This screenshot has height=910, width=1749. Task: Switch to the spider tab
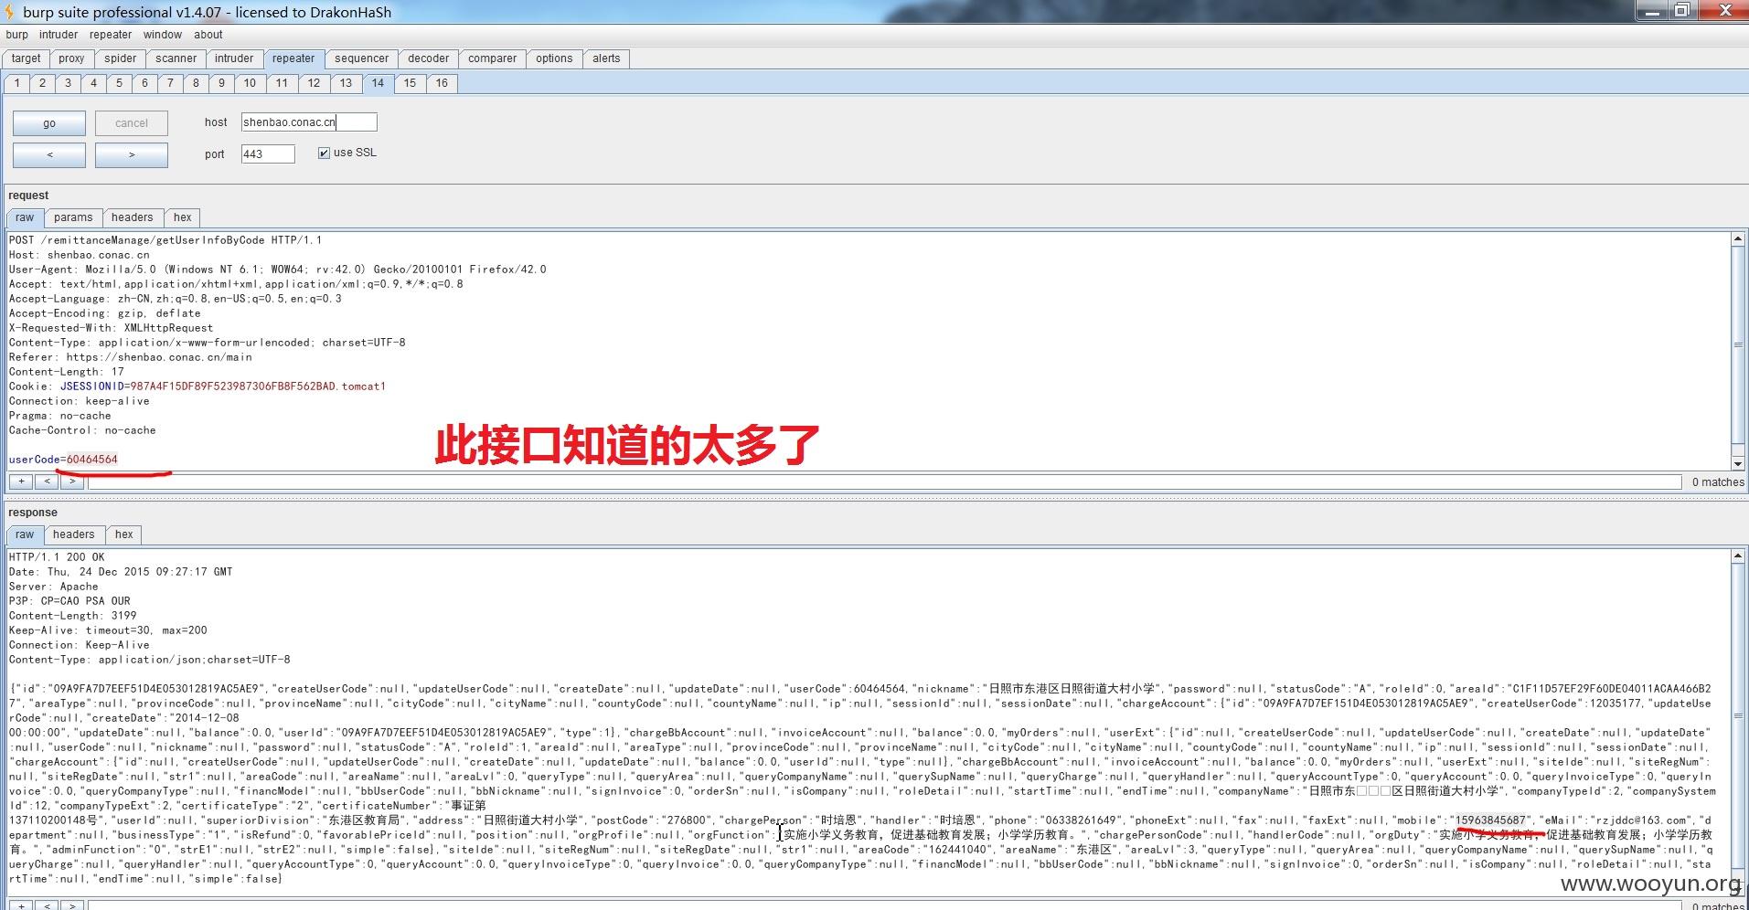click(120, 58)
